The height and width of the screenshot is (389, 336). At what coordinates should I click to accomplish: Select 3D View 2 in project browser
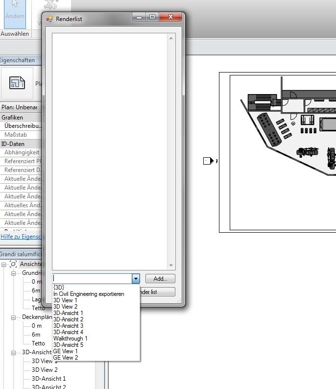[x=45, y=370]
